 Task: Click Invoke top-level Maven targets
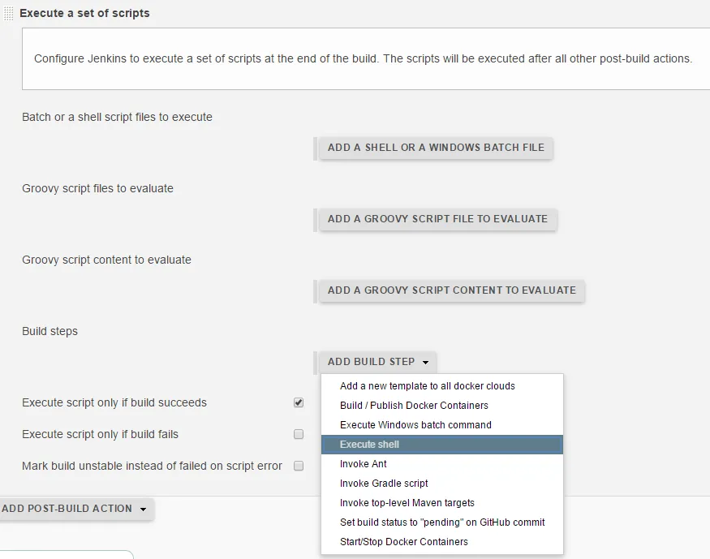pos(407,503)
